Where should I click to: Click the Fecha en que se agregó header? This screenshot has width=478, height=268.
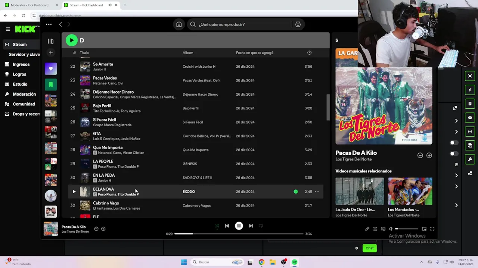coord(255,52)
